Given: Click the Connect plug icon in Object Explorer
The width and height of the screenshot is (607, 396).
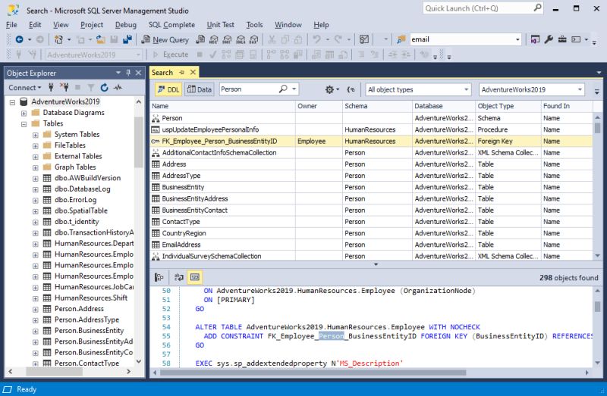Looking at the screenshot, I should tap(51, 87).
